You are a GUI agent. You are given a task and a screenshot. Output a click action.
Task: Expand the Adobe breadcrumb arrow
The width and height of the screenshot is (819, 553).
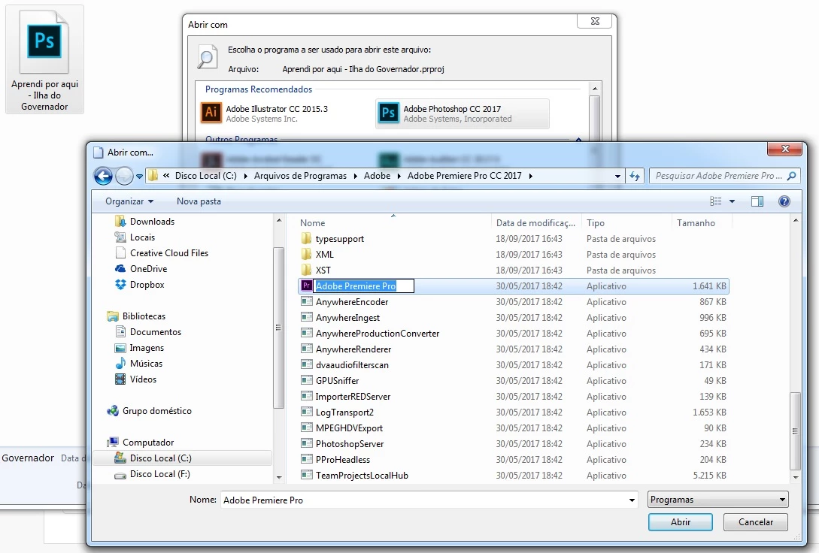tap(399, 176)
